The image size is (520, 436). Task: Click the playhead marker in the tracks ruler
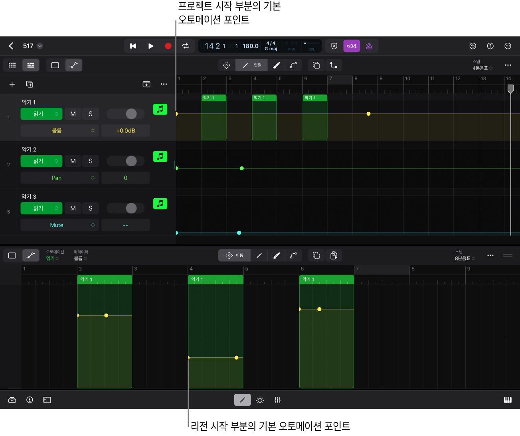510,89
